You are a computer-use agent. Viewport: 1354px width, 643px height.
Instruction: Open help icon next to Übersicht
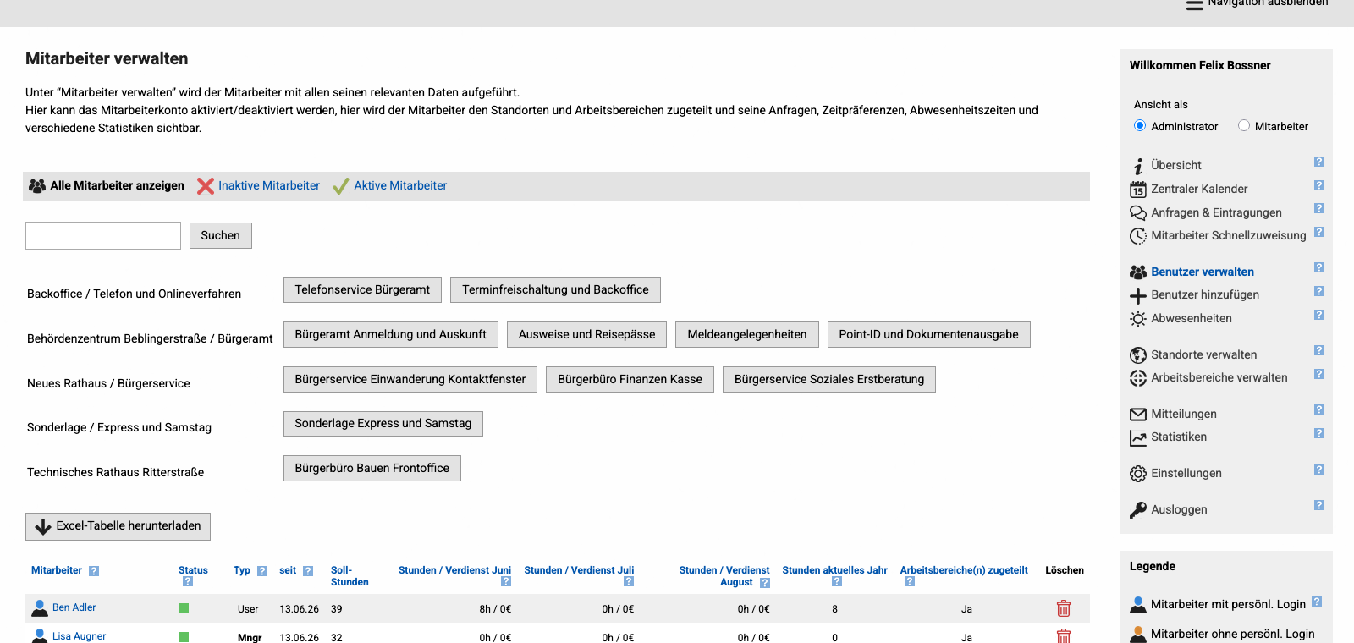(1318, 162)
